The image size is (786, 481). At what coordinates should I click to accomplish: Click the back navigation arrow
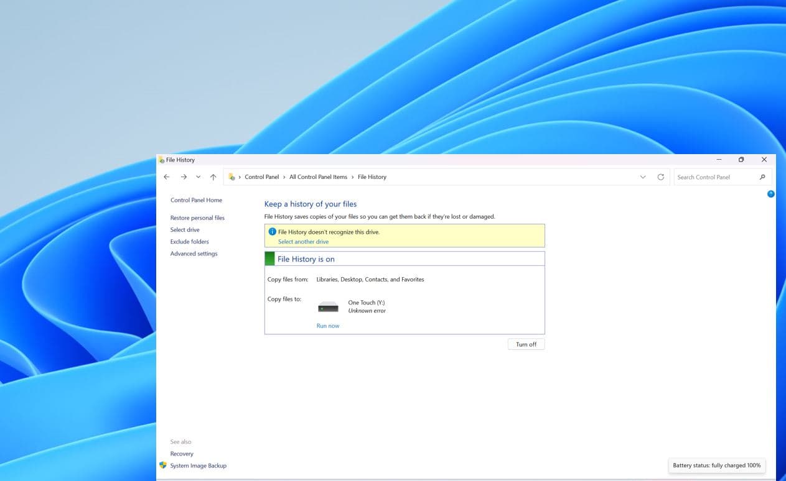pyautogui.click(x=166, y=176)
